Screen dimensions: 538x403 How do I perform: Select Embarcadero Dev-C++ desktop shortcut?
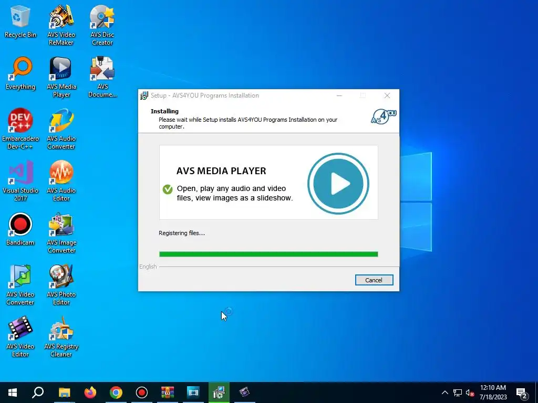coord(20,129)
